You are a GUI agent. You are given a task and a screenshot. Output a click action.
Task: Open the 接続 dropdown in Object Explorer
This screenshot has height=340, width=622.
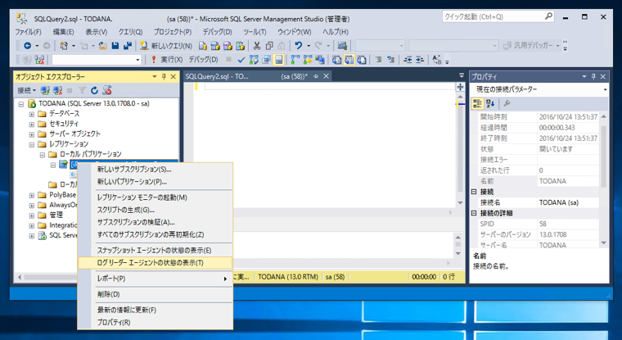[x=26, y=91]
